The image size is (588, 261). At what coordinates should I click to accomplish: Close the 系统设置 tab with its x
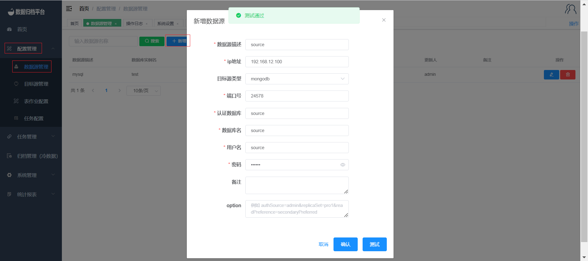[178, 24]
